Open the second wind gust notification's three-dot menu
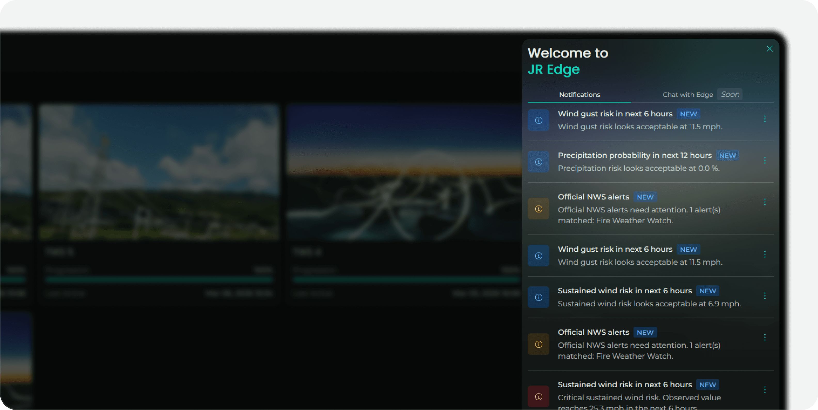The width and height of the screenshot is (818, 410). point(765,254)
